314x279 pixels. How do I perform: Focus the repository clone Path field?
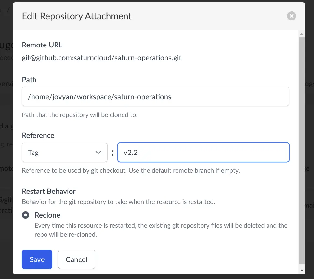pyautogui.click(x=155, y=96)
